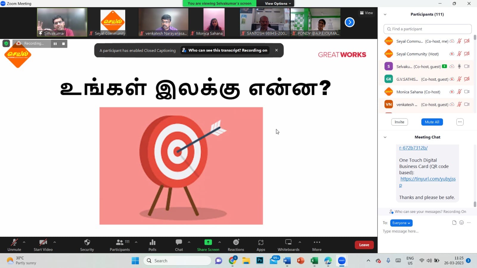The image size is (477, 268).
Task: Open the Everyone recipient dropdown
Action: tap(401, 223)
